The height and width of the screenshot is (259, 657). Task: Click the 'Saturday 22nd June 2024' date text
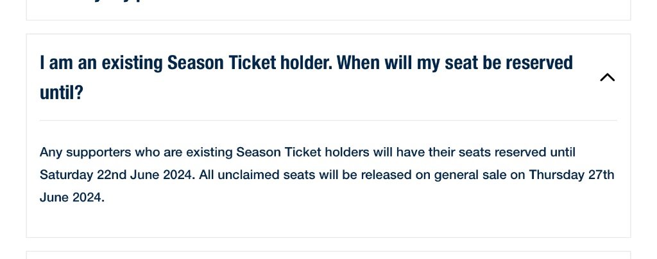point(117,175)
